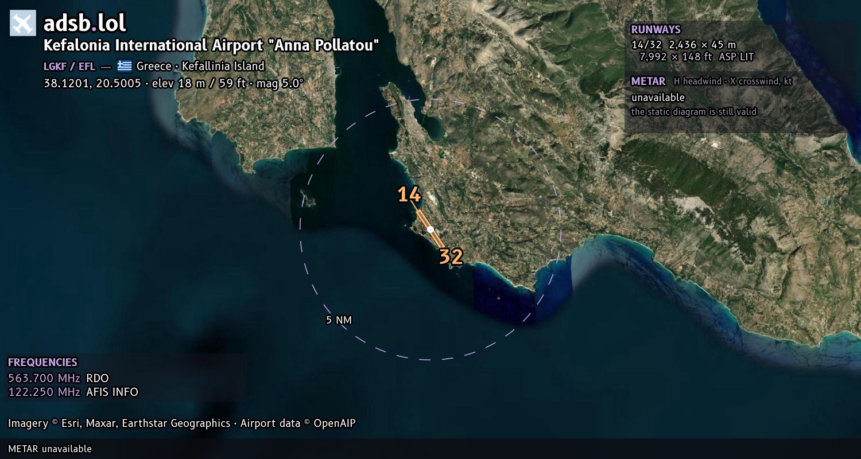Click the adsb.lol airplane logo icon
Image resolution: width=861 pixels, height=459 pixels.
[23, 23]
